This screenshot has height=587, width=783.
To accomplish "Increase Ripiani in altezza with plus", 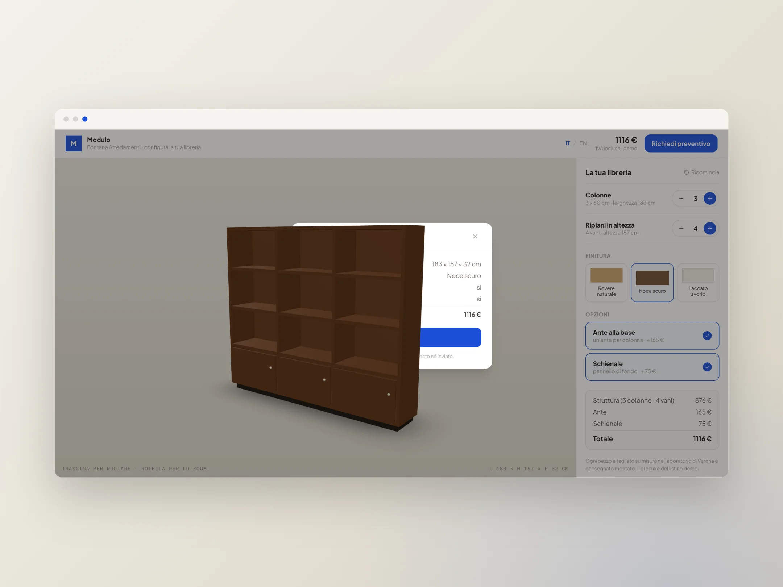I will click(x=710, y=229).
